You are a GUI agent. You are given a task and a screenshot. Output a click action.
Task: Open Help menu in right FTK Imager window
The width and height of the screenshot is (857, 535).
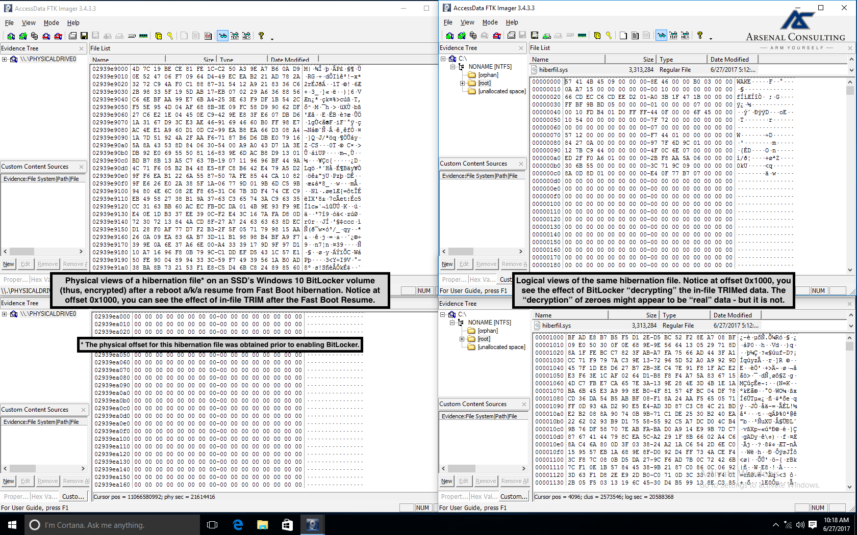point(512,22)
